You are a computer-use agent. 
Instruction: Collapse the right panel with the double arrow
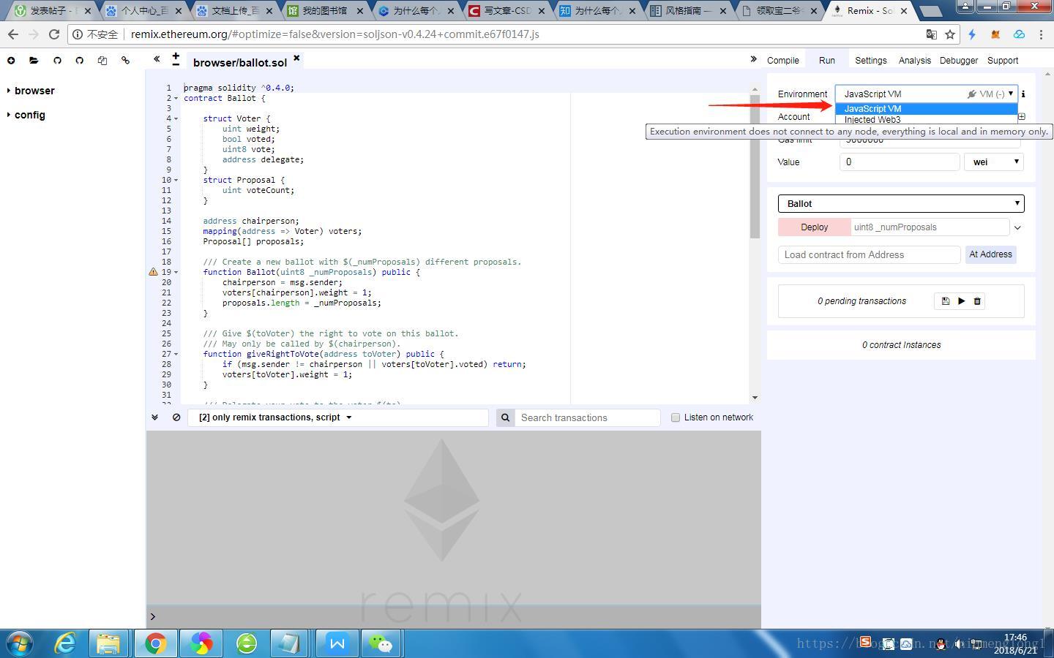(x=753, y=59)
